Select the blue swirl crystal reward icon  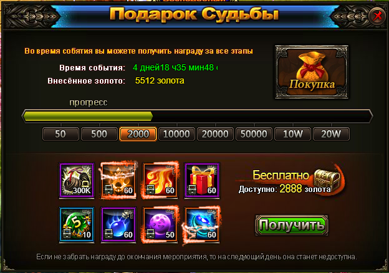tap(202, 224)
